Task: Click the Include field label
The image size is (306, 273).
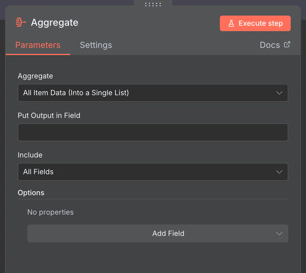Action: (30, 155)
